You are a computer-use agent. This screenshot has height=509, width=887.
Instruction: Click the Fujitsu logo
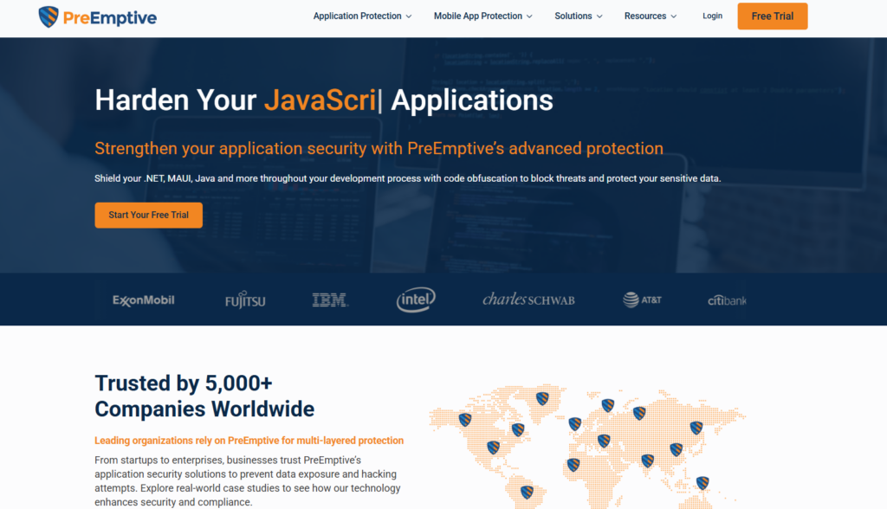point(245,301)
